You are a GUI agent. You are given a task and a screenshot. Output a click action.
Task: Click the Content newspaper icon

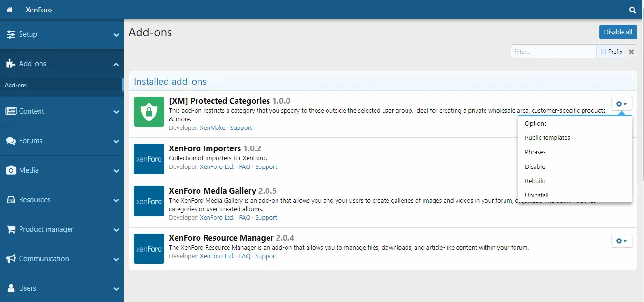10,111
